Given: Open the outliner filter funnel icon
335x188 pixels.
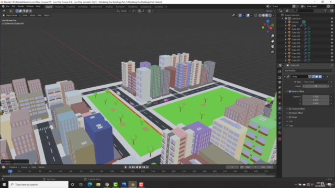Looking at the screenshot, I should coord(326,10).
